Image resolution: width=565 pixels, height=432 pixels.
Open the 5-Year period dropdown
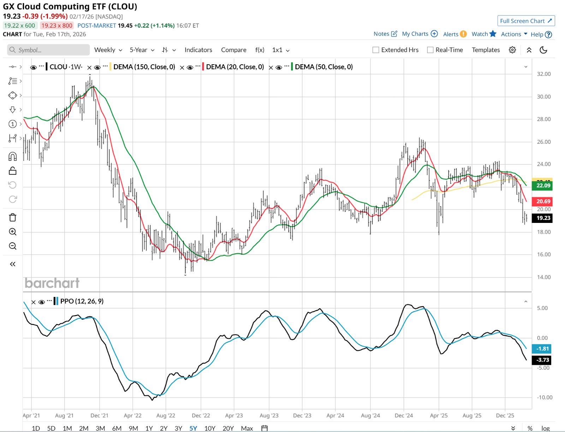coord(142,50)
